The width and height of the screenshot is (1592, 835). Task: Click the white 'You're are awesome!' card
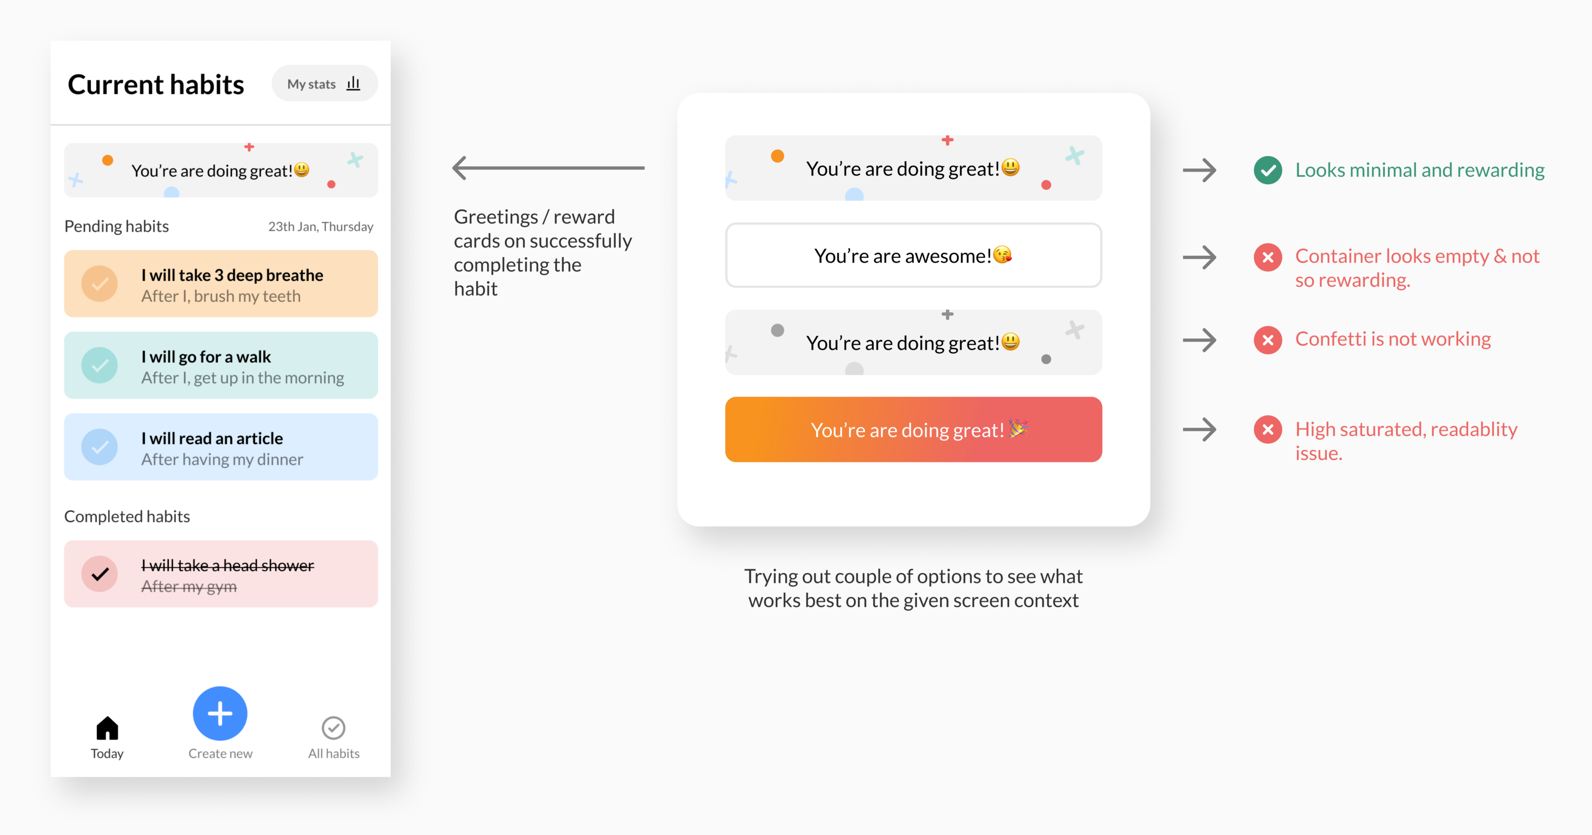[913, 255]
